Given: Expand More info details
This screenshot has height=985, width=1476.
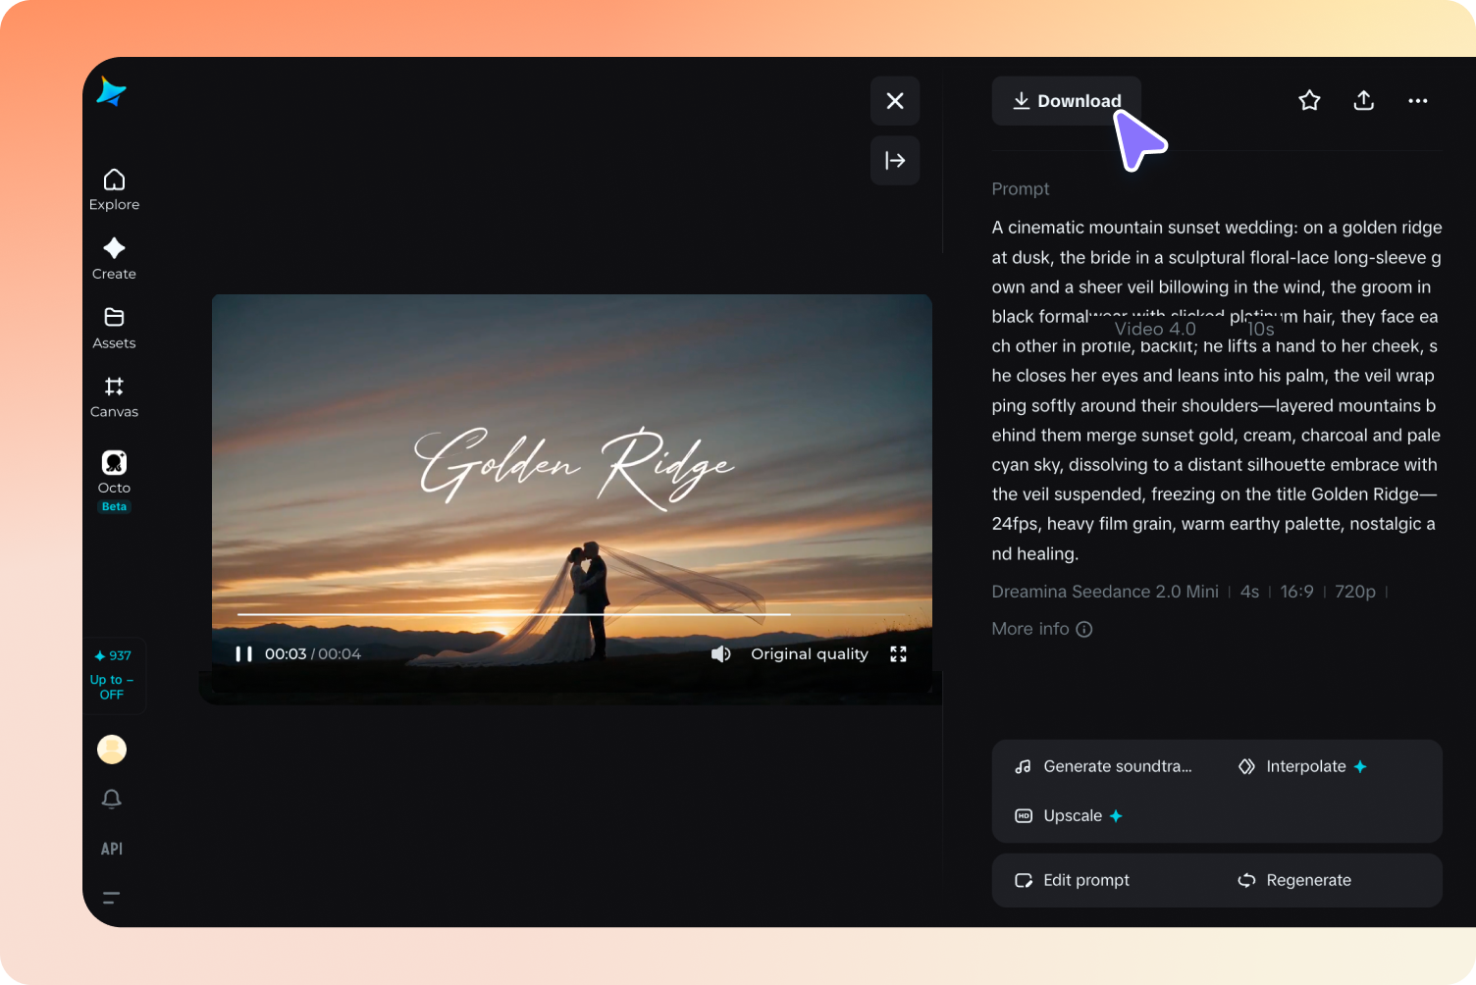Looking at the screenshot, I should pyautogui.click(x=1041, y=629).
